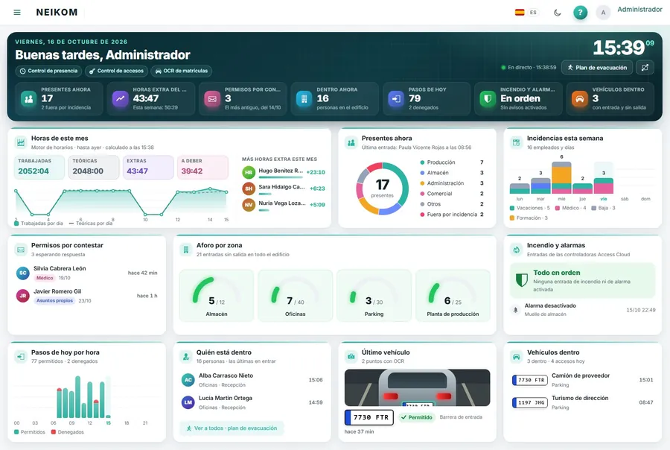Viewport: 670px width, 450px height.
Task: Toggle the Formación · 3 legend item
Action: [x=529, y=218]
